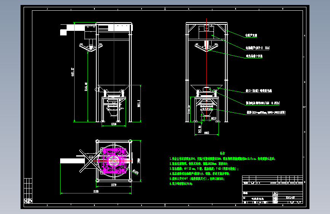Screen dimensions: 330x214
Task: Select note line 4 mentioning the electric hoist
Action: tap(200, 174)
